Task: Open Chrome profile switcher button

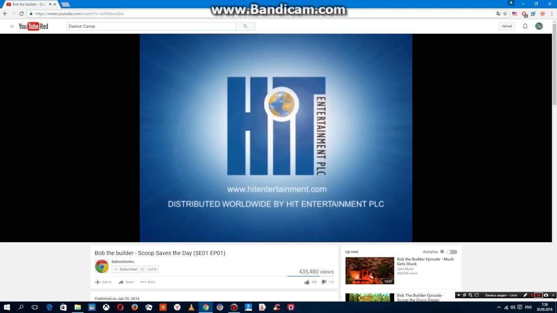Action: click(x=512, y=3)
